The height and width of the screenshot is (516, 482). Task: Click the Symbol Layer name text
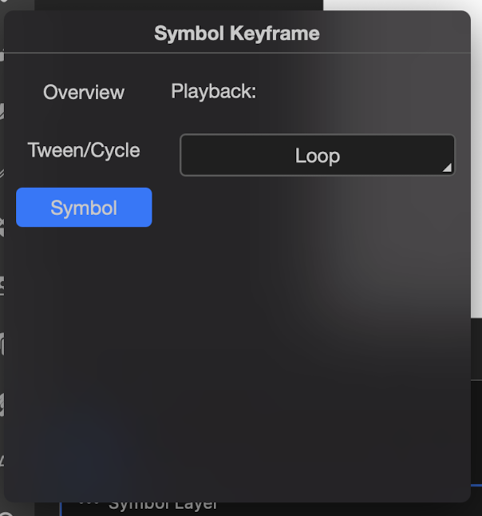tap(164, 506)
